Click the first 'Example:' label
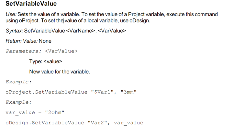The height and width of the screenshot is (126, 233). click(18, 82)
